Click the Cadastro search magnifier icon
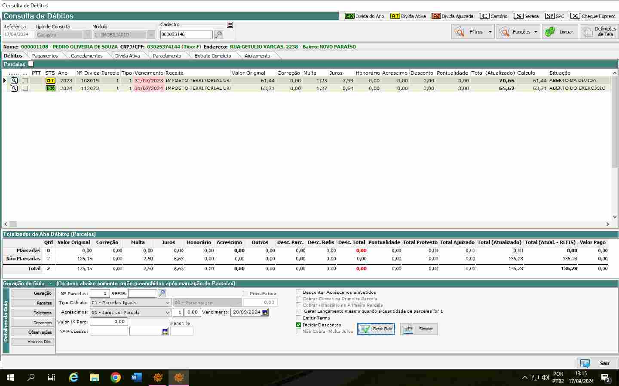This screenshot has height=386, width=619. (x=218, y=34)
